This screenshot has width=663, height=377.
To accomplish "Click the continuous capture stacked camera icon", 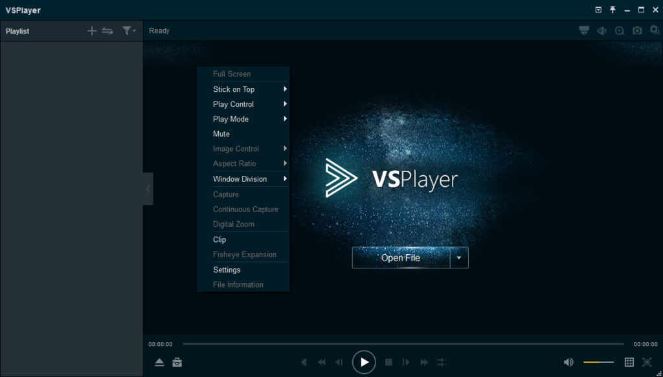I will pyautogui.click(x=655, y=30).
